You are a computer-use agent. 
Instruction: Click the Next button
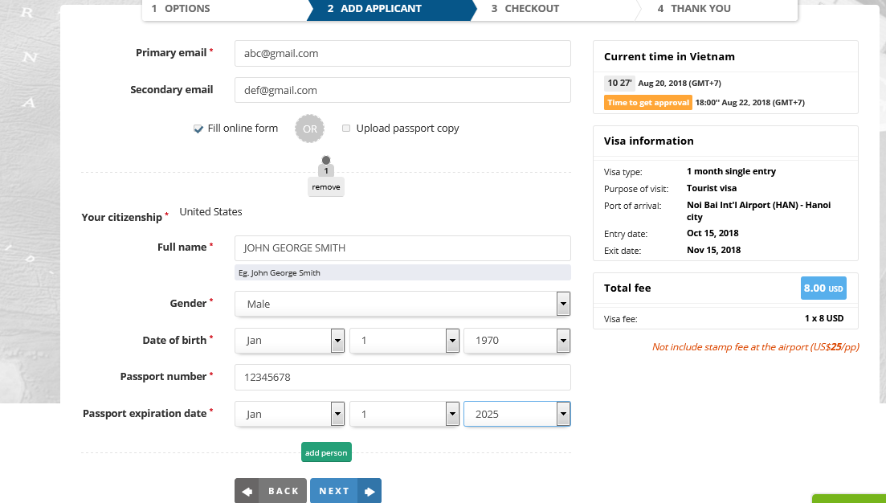[x=345, y=491]
